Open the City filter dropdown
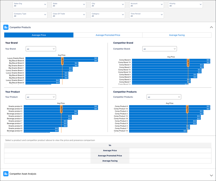The image size is (216, 181). (108, 5)
